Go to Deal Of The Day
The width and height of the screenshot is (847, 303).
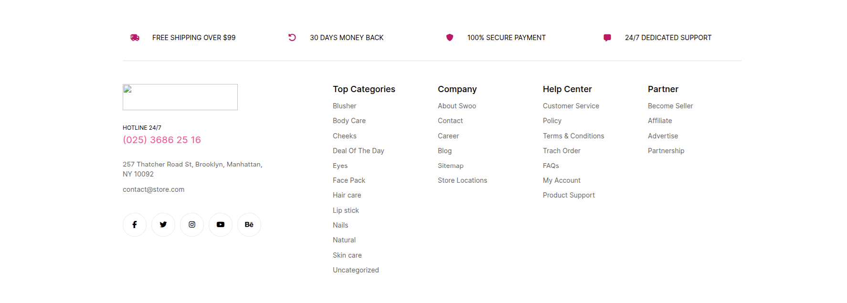(358, 151)
